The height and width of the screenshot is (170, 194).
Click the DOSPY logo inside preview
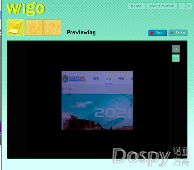(74, 79)
